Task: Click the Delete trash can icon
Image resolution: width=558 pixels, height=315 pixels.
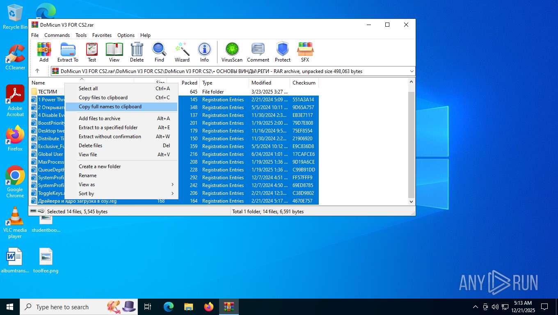Action: (137, 52)
